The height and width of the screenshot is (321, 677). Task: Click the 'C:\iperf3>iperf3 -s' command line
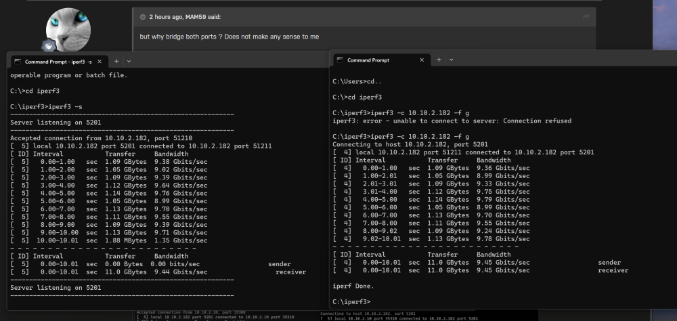click(46, 107)
